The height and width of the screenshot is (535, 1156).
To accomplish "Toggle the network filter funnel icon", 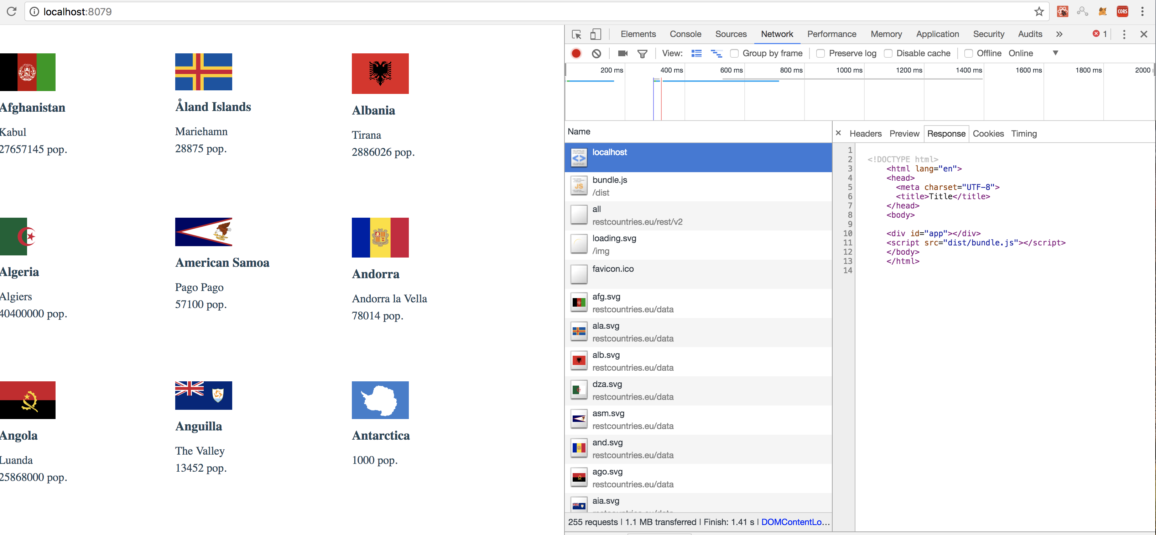I will 642,53.
